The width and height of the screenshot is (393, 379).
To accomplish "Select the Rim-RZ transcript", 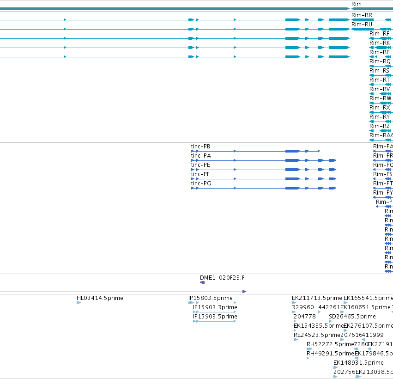I will (380, 126).
